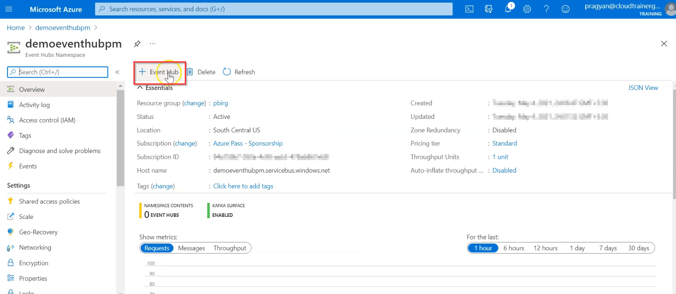Click the South Central US location value
This screenshot has width=676, height=294.
coord(236,130)
